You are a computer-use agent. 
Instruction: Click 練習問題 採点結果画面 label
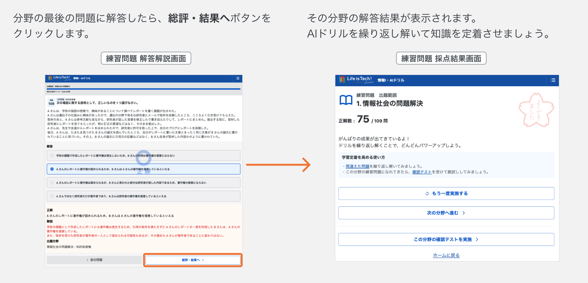(x=441, y=58)
